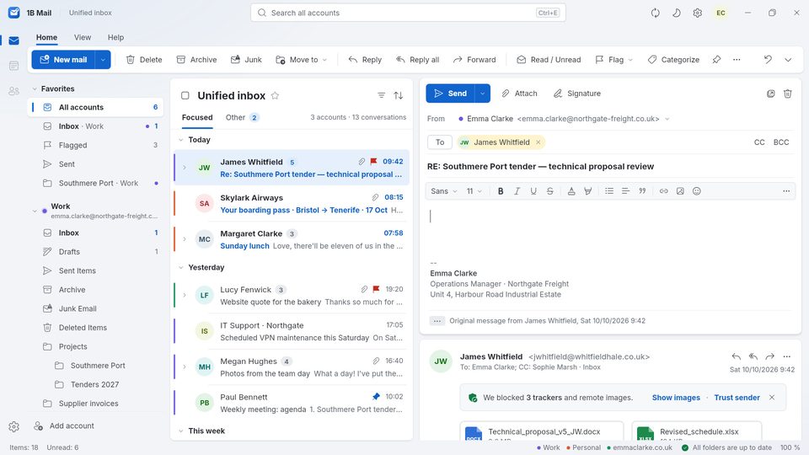Click the undo arrow in toolbar

[768, 60]
